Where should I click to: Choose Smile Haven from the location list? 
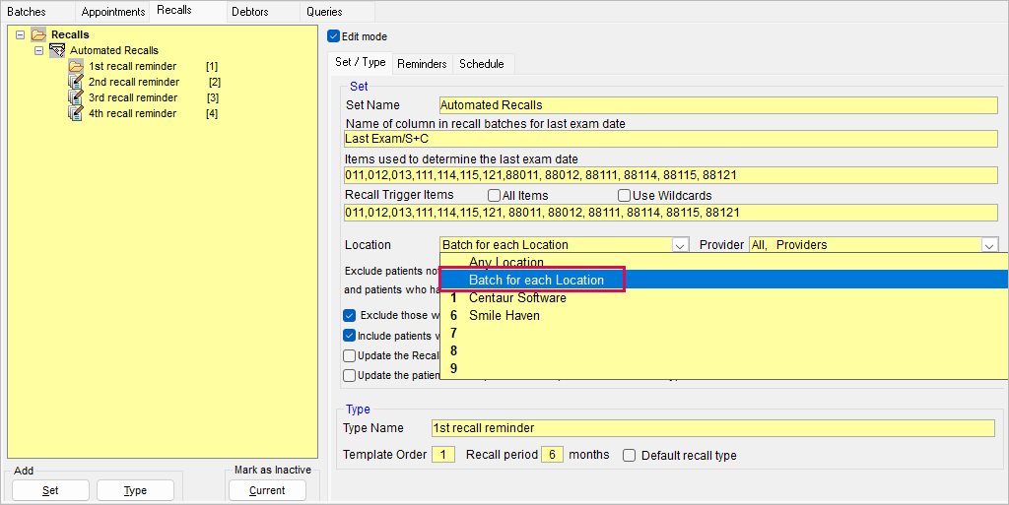(x=504, y=316)
